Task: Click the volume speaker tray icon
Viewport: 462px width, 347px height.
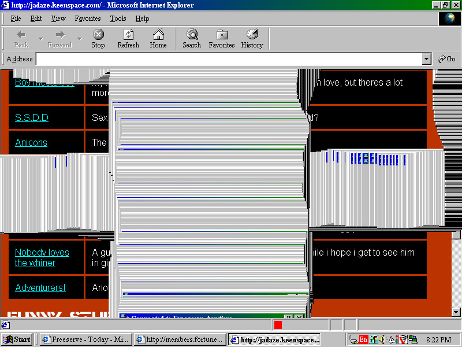Action: pos(382,339)
